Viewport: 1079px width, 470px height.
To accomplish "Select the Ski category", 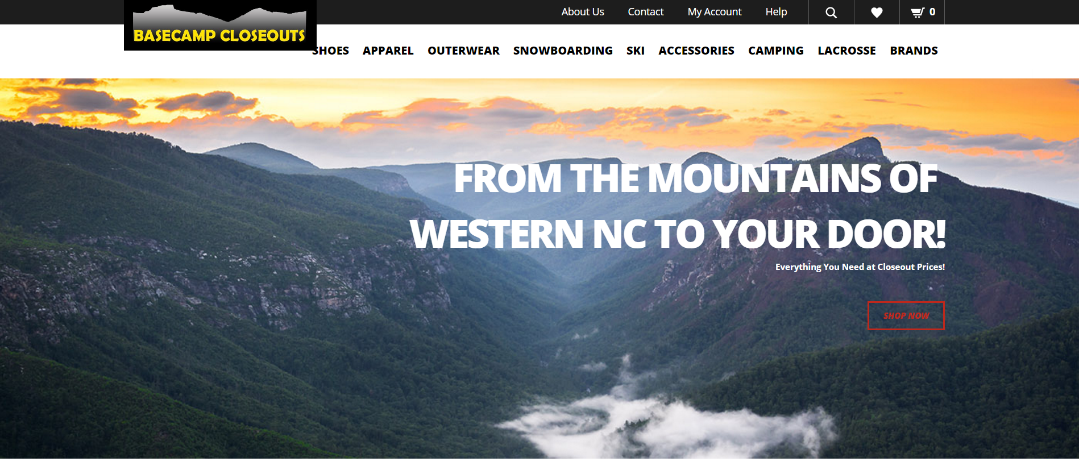I will click(x=636, y=51).
